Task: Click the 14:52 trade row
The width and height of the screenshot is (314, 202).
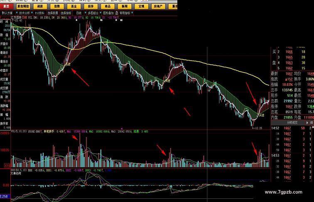Action: [x=292, y=128]
